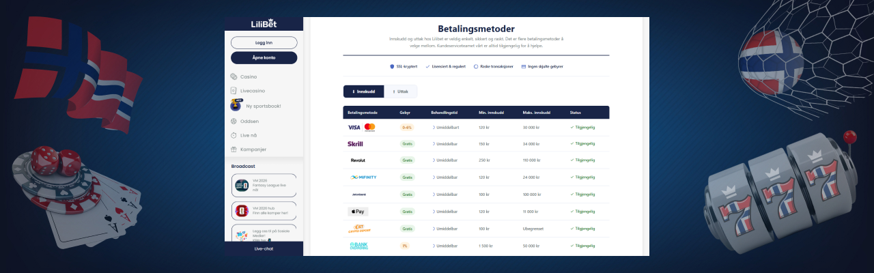Image resolution: width=874 pixels, height=273 pixels.
Task: Select the Apple Pay payment logo
Action: click(358, 212)
